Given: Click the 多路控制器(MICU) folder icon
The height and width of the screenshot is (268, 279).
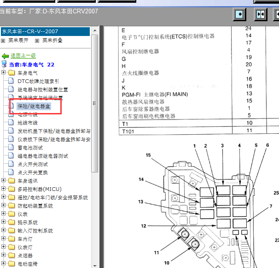Looking at the screenshot, I should [12, 189].
